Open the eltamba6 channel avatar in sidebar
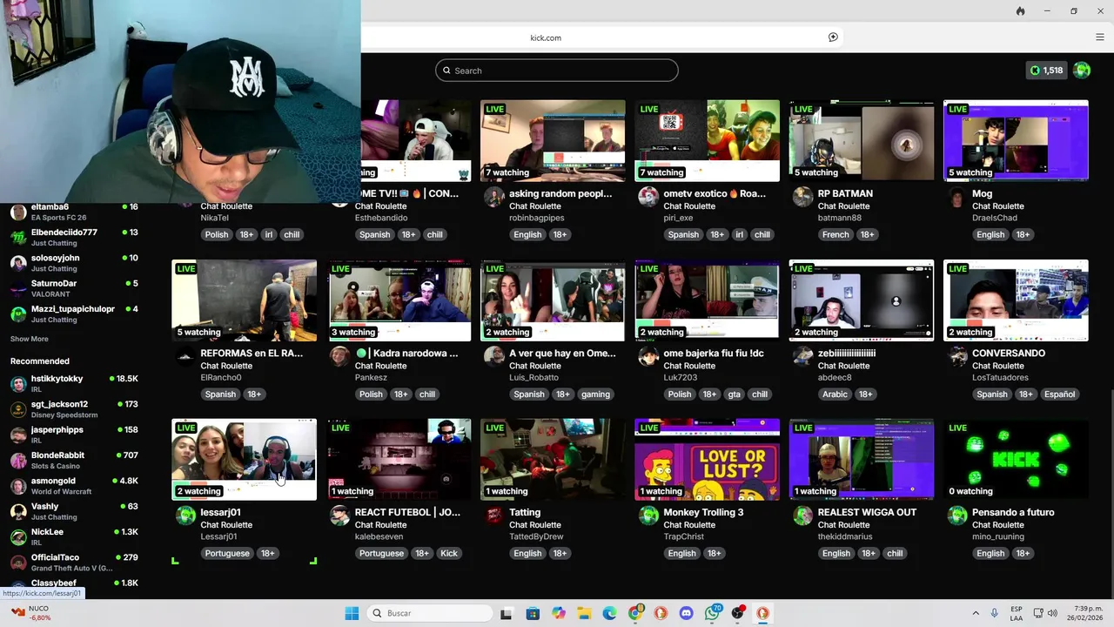Viewport: 1114px width, 627px height. tap(18, 212)
